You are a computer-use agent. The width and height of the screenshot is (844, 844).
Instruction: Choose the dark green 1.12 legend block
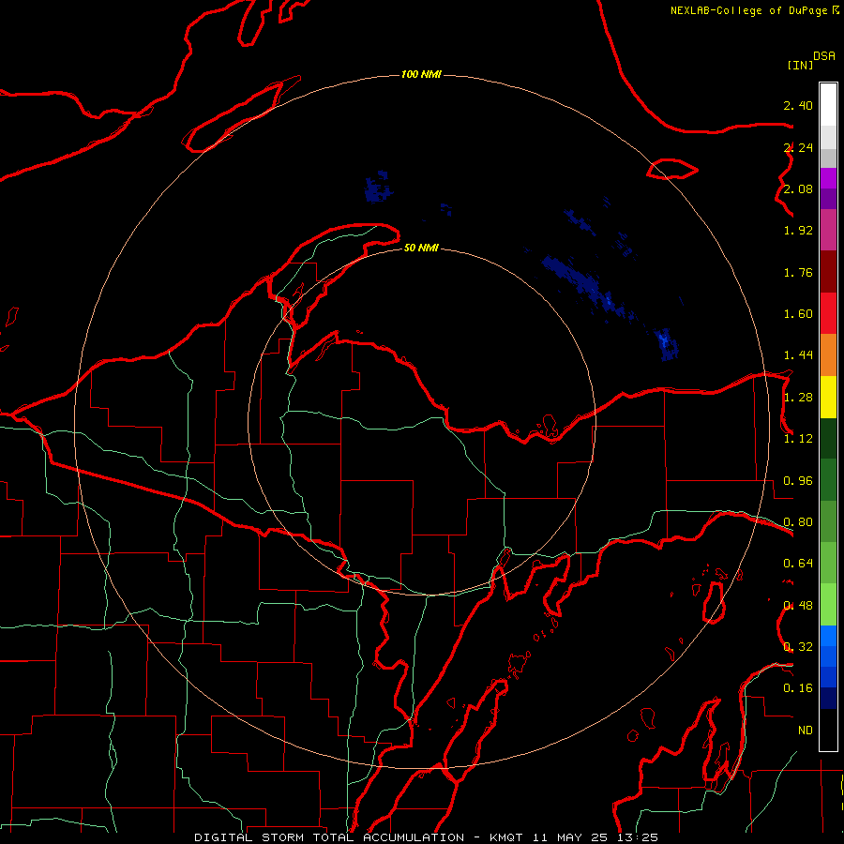pos(828,438)
